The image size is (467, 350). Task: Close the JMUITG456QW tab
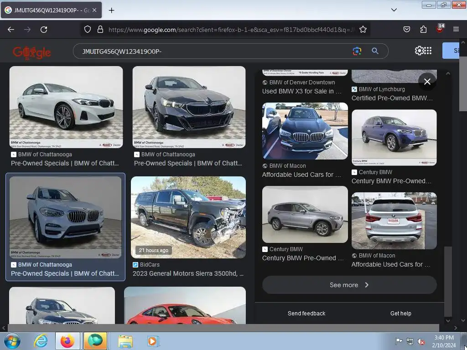point(94,10)
